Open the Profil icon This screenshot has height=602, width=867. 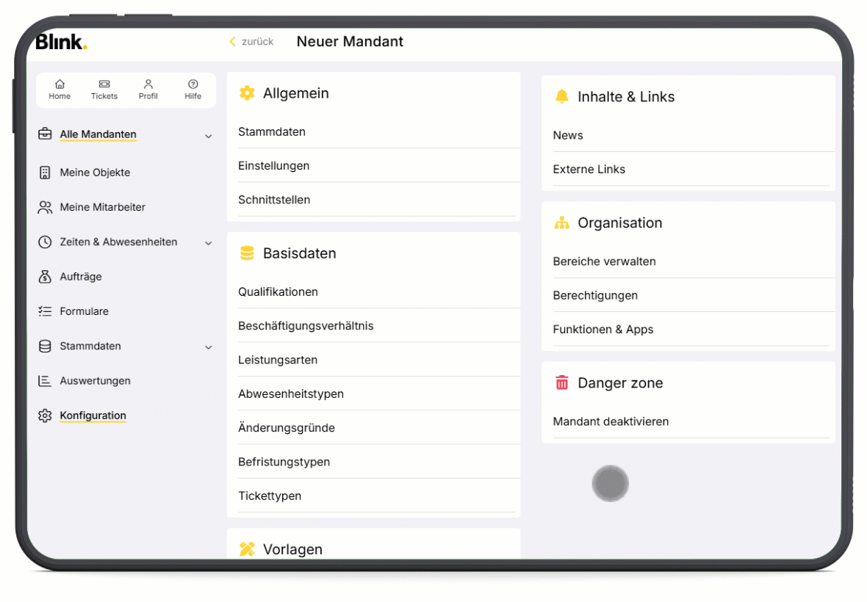click(x=148, y=84)
